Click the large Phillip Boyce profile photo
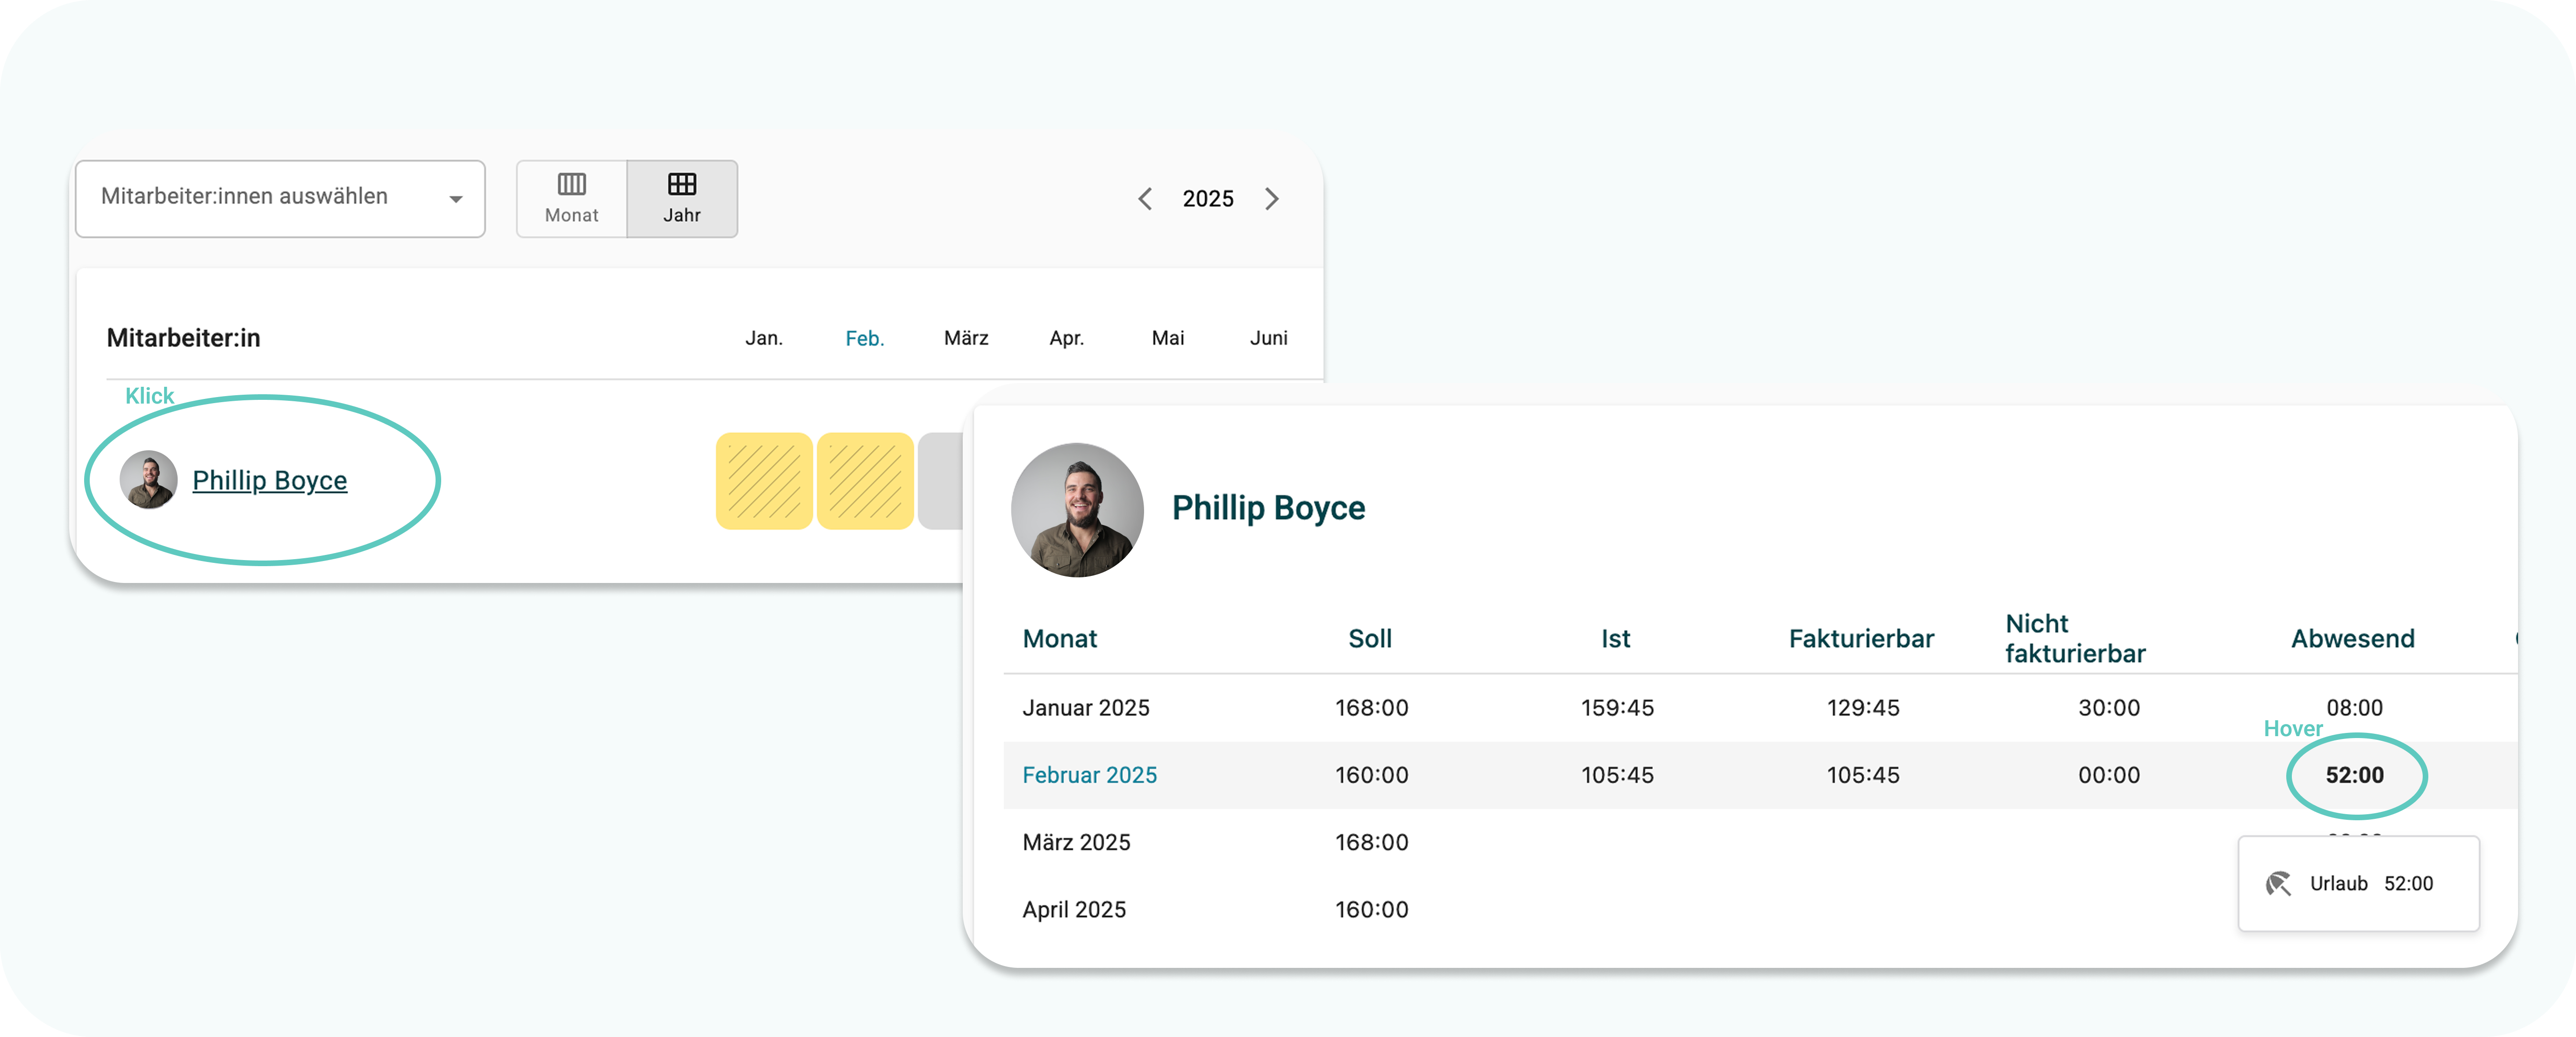The height and width of the screenshot is (1037, 2576). (x=1077, y=510)
